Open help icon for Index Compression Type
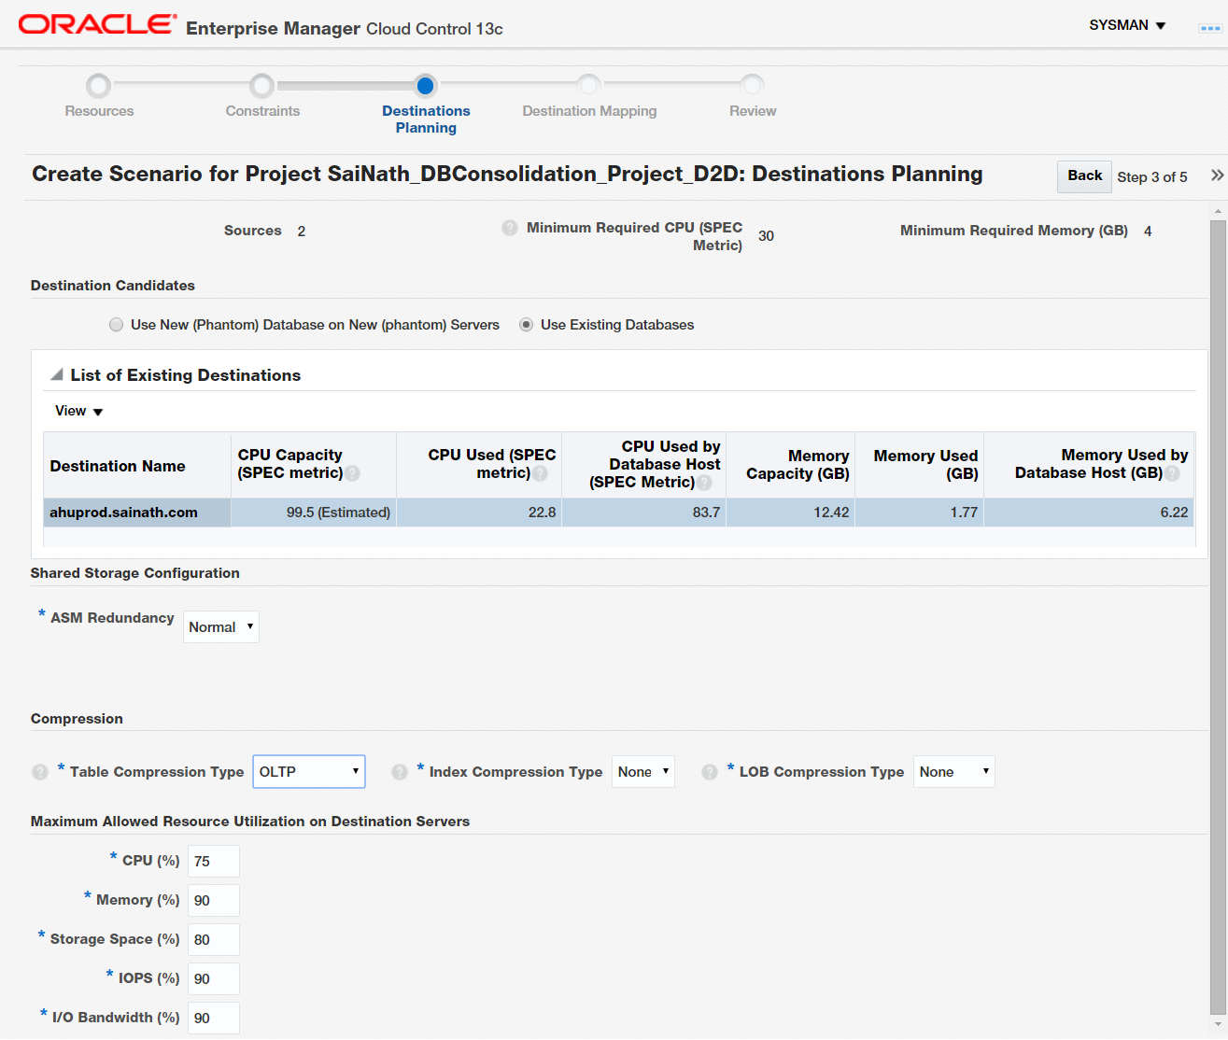Image resolution: width=1228 pixels, height=1040 pixels. 400,772
